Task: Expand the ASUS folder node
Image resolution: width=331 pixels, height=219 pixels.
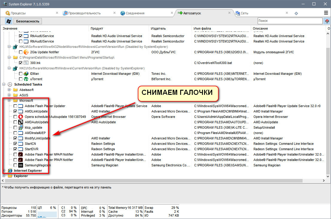Action: 9,95
